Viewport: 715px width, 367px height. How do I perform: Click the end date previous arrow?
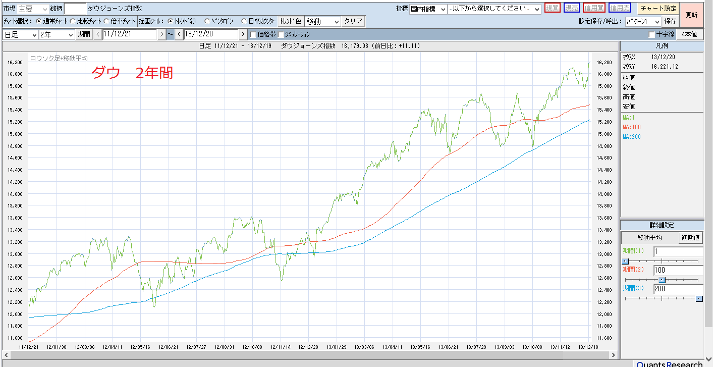(179, 34)
